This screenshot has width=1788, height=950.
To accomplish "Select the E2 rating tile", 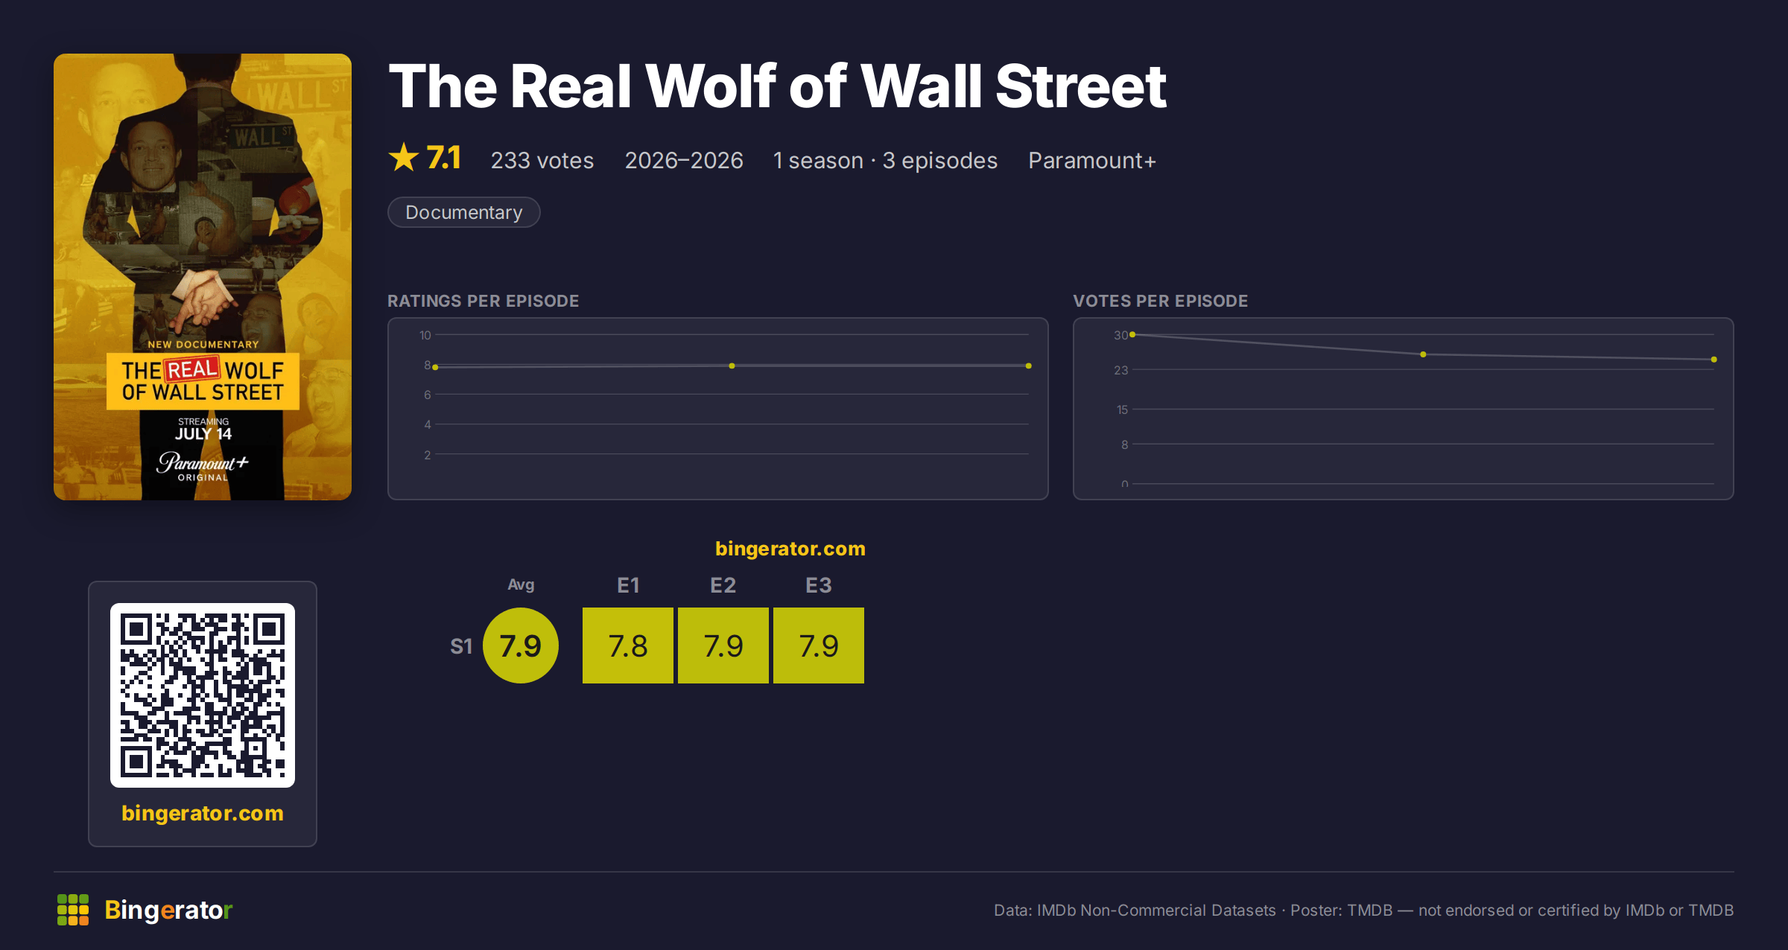I will [x=723, y=645].
